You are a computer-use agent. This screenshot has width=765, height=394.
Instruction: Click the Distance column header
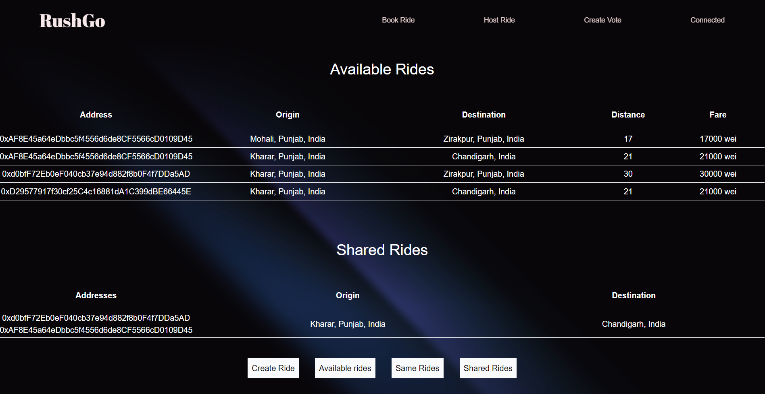628,114
